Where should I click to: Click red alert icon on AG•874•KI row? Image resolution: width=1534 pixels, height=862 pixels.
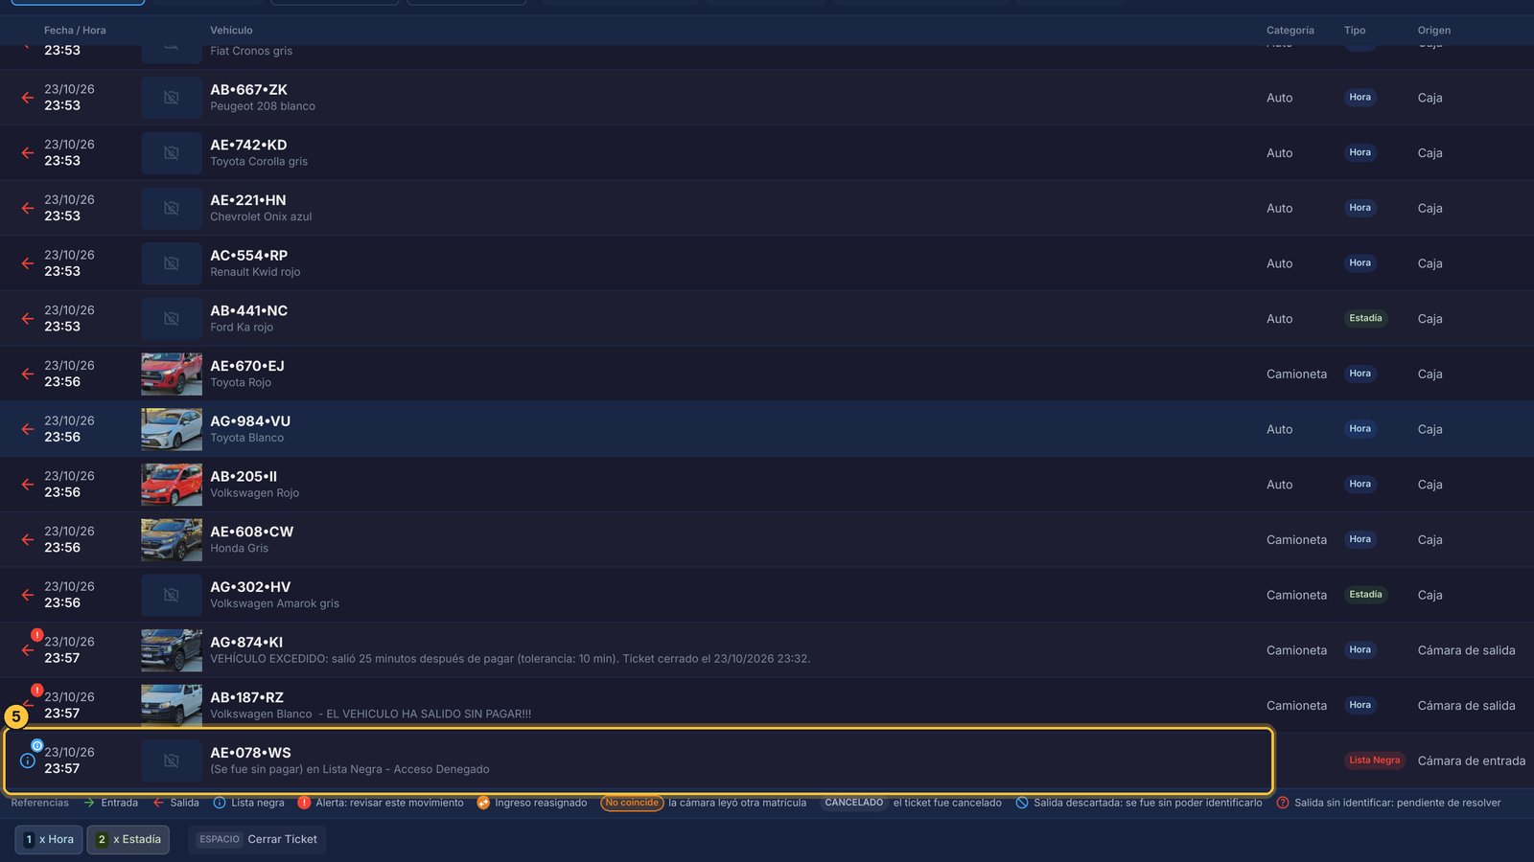(36, 635)
